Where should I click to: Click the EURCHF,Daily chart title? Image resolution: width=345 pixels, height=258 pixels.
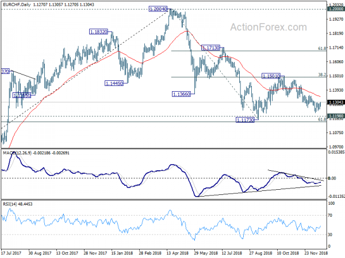click(17, 5)
